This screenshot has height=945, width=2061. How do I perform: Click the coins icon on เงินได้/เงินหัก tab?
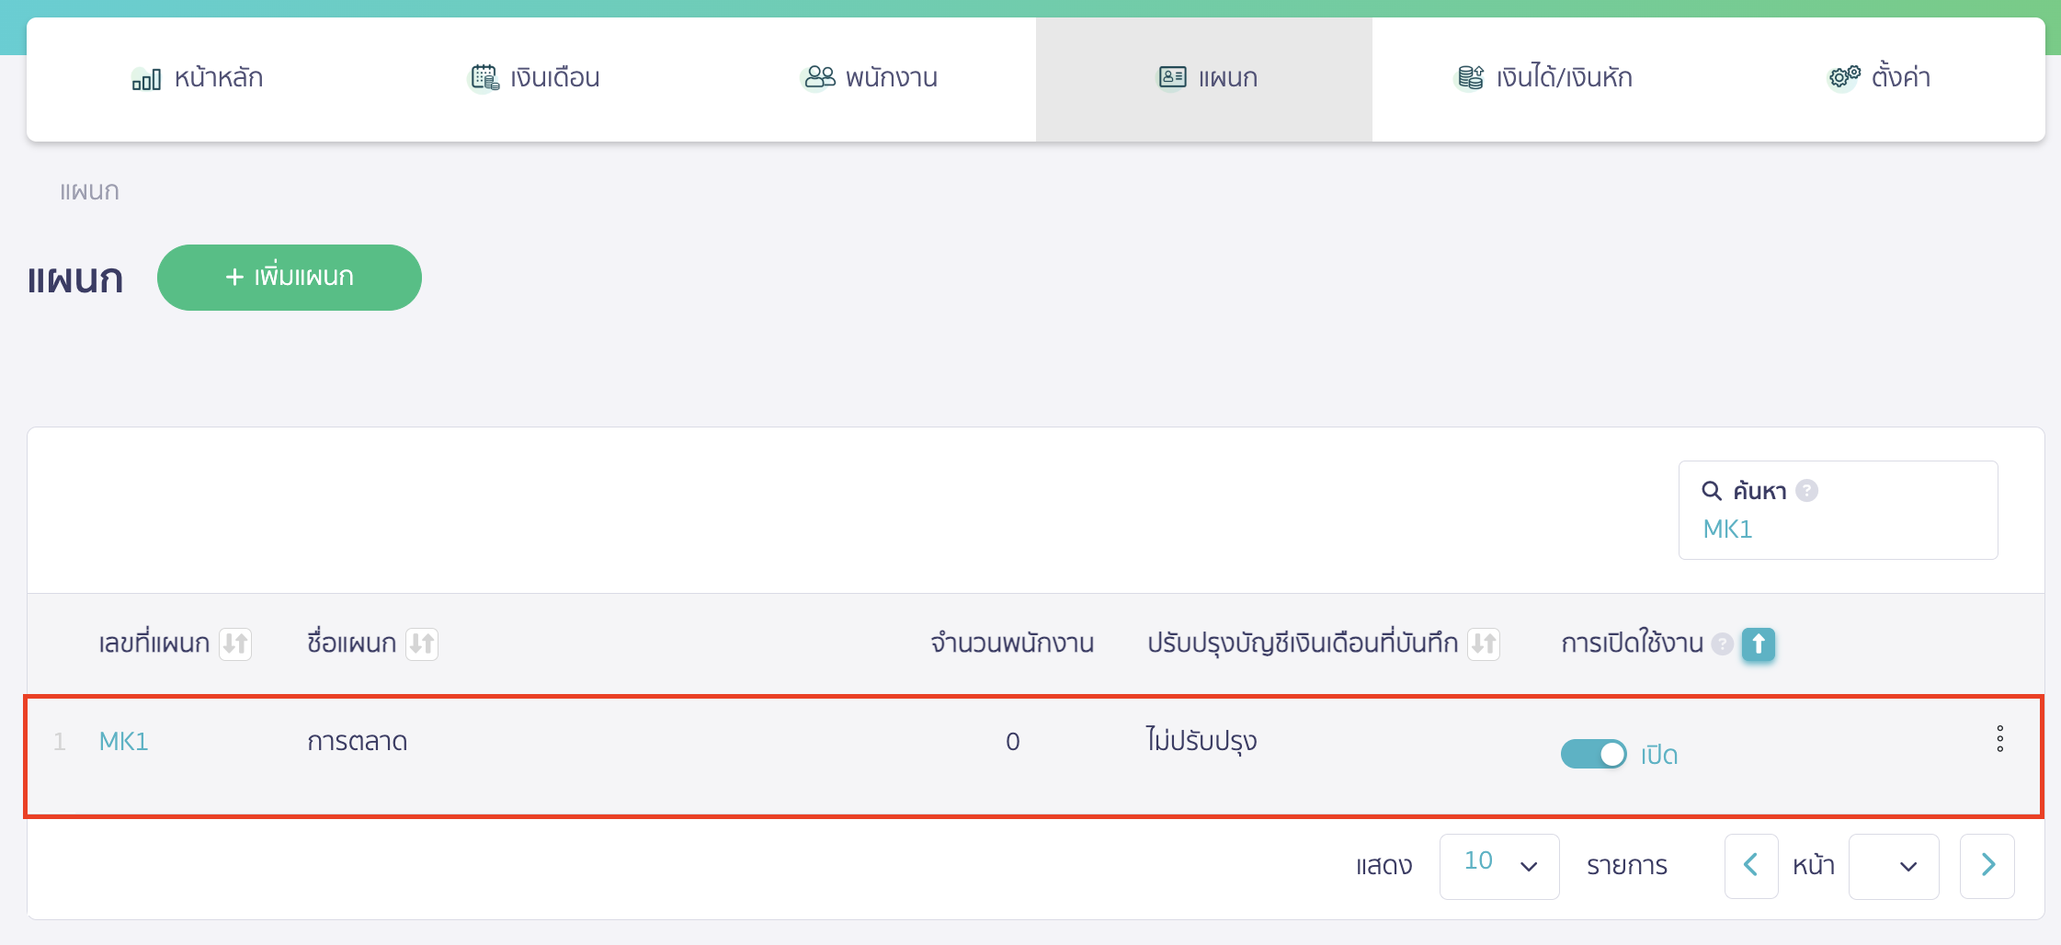point(1471,77)
